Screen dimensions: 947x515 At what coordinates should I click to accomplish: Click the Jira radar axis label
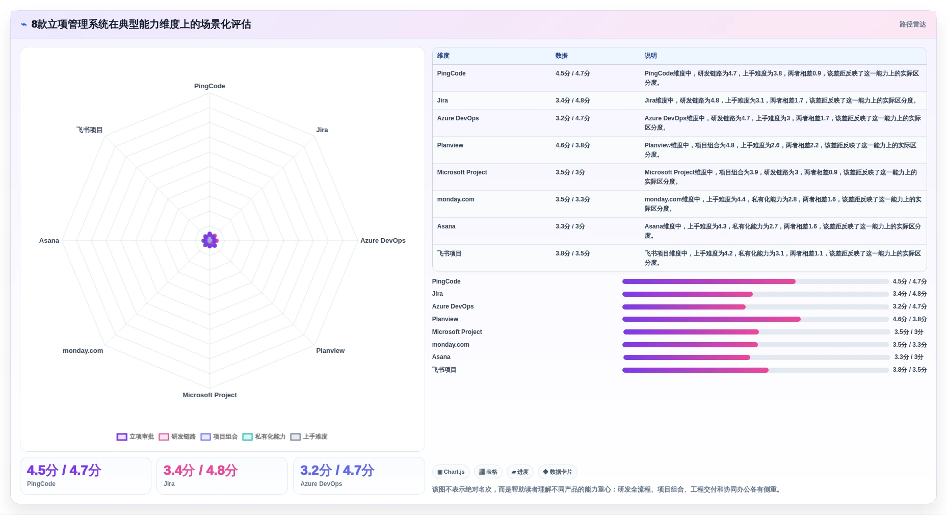tap(322, 130)
